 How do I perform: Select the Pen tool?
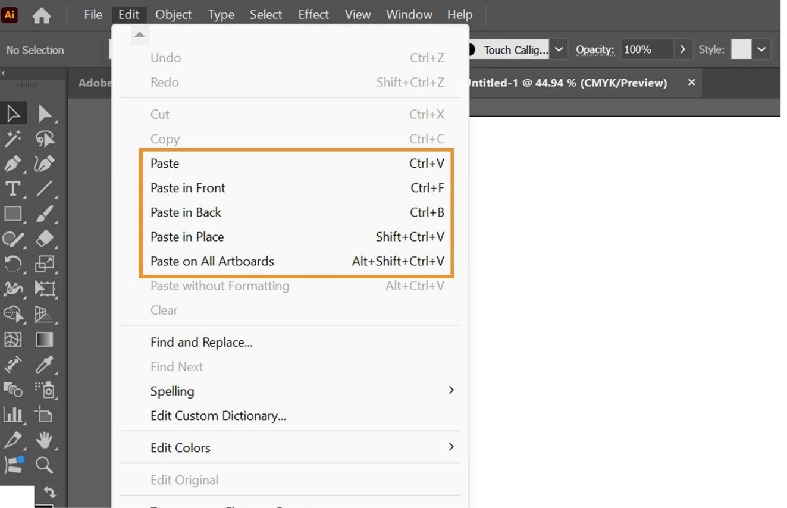click(x=13, y=164)
